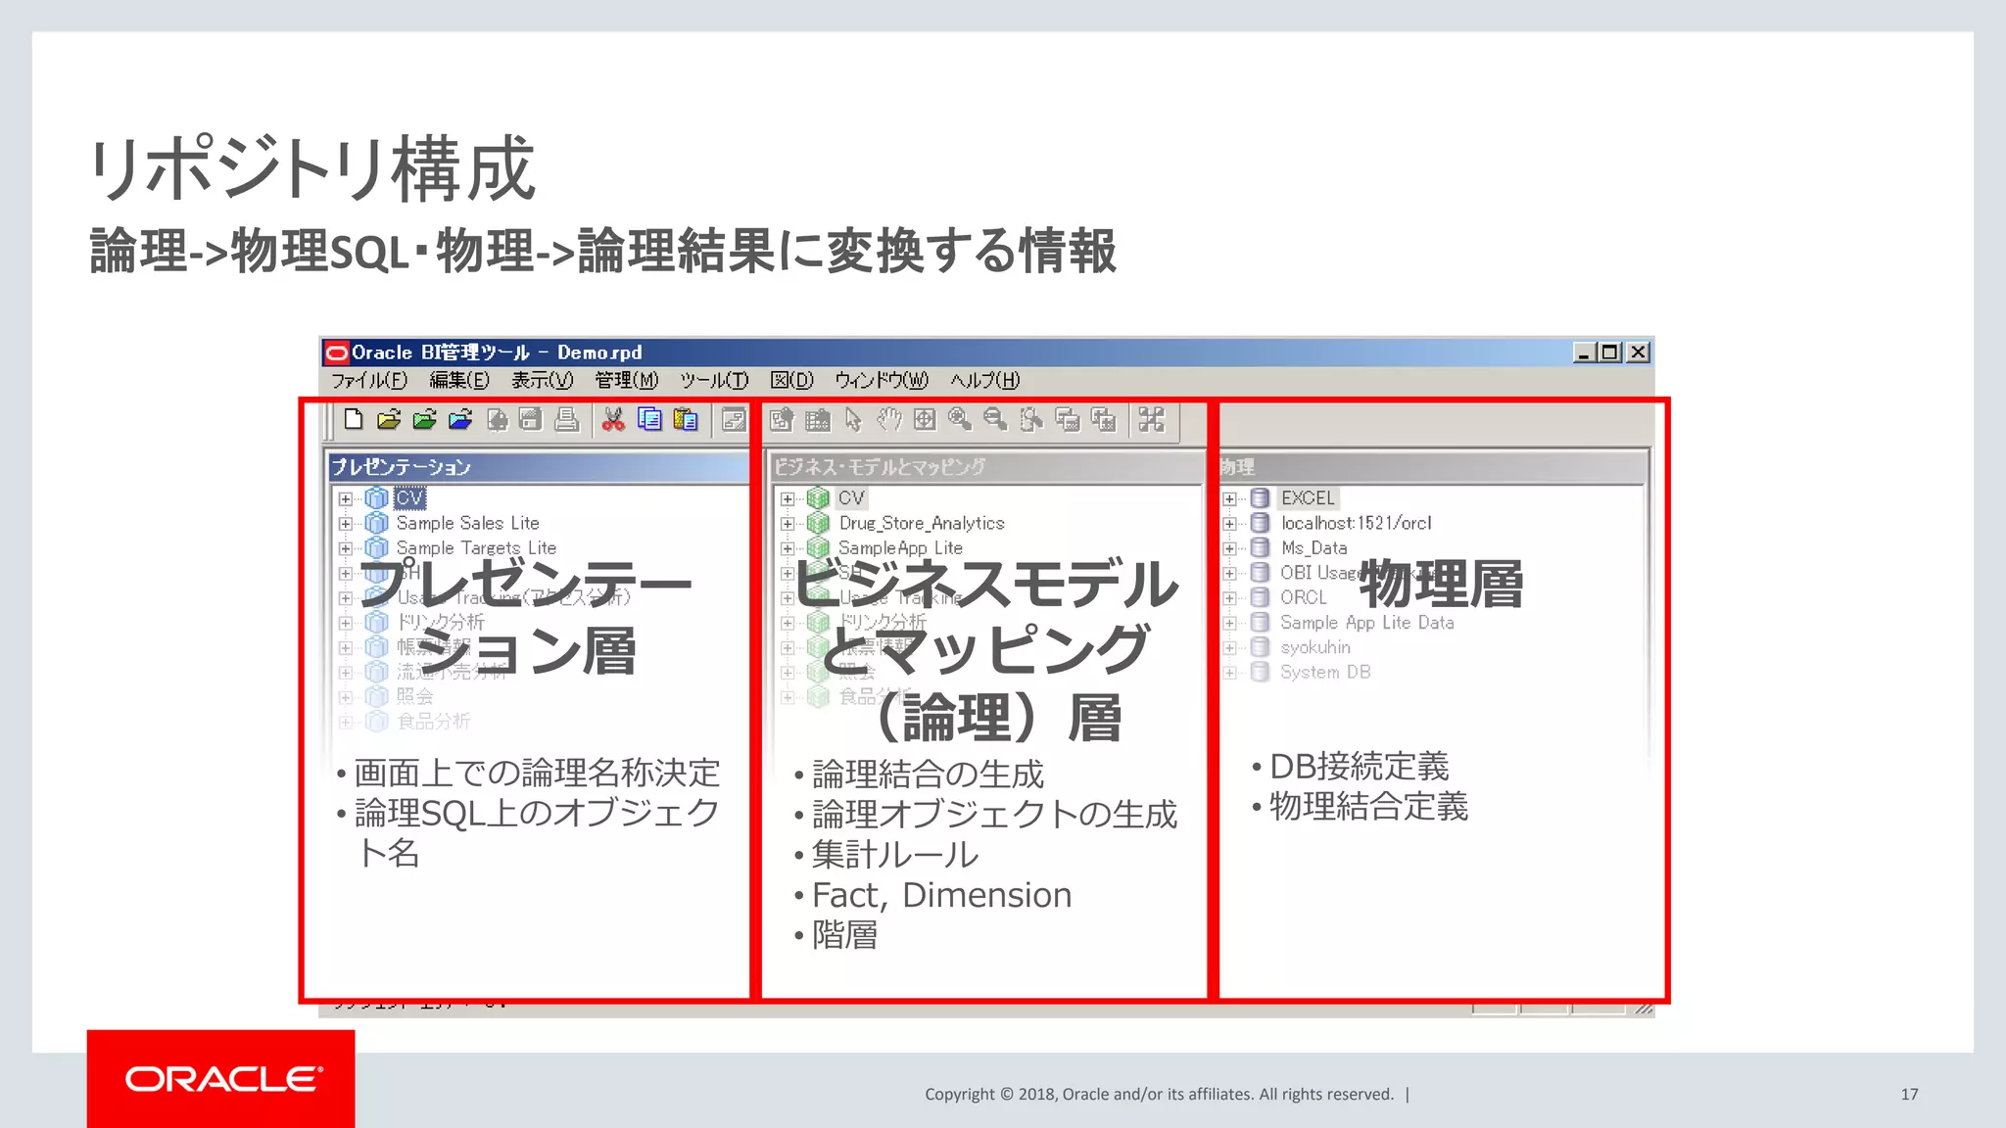Select Sample Targets Lite tree row
Screen dimensions: 2006x1128
[x=476, y=548]
